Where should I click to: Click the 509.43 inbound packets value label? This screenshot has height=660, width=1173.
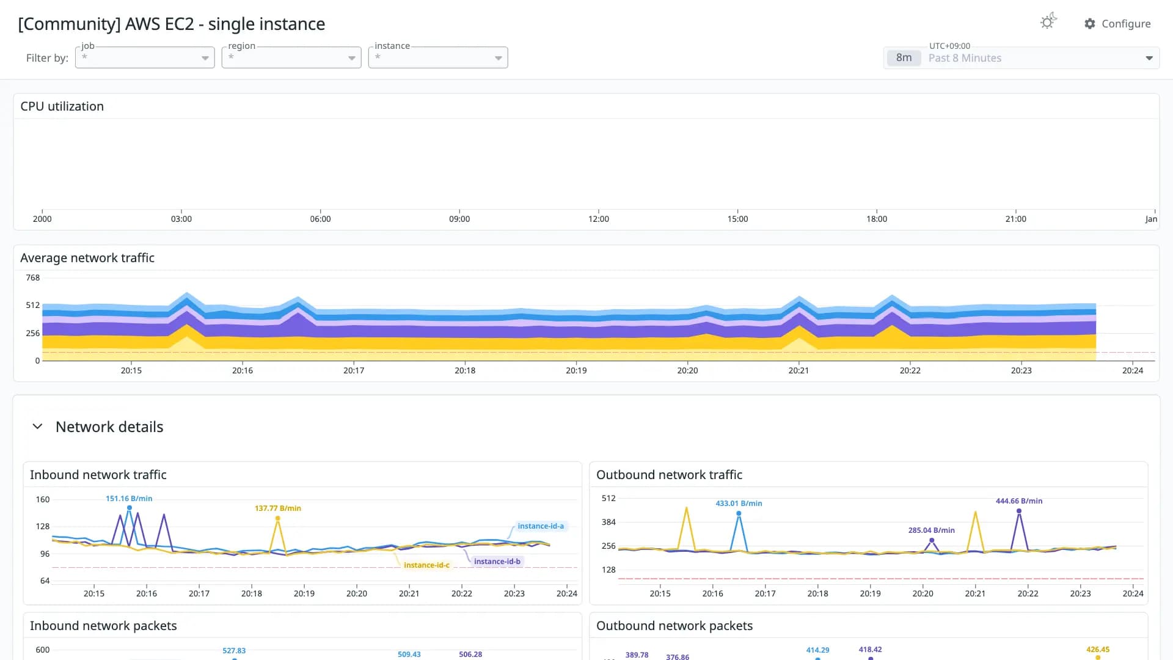(409, 654)
